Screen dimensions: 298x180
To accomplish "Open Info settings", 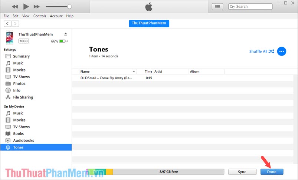I will pos(36,90).
